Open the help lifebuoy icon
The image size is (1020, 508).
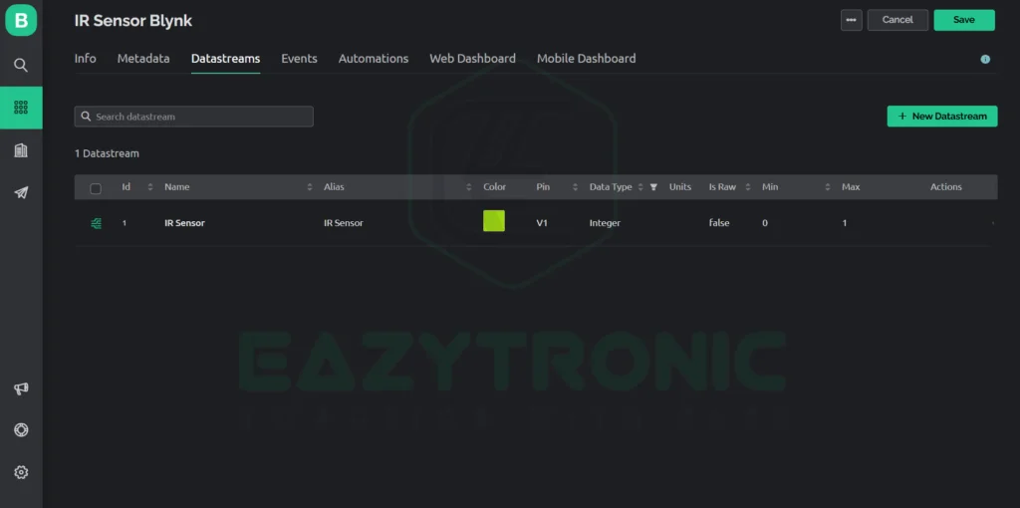coord(21,430)
